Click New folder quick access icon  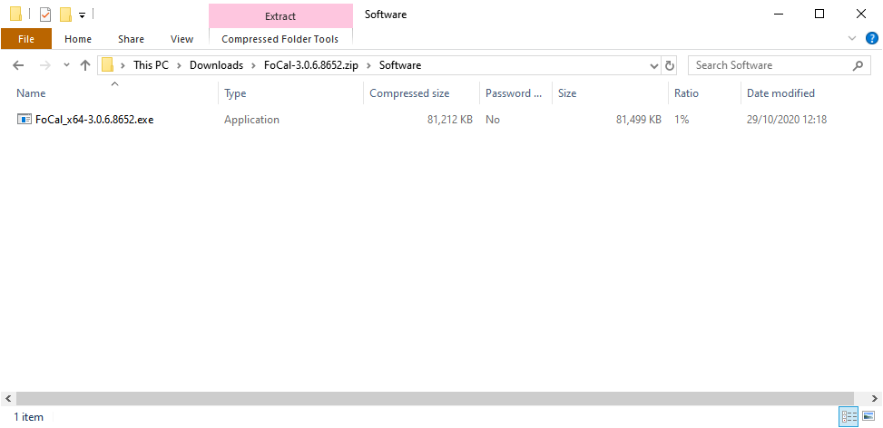click(x=66, y=15)
